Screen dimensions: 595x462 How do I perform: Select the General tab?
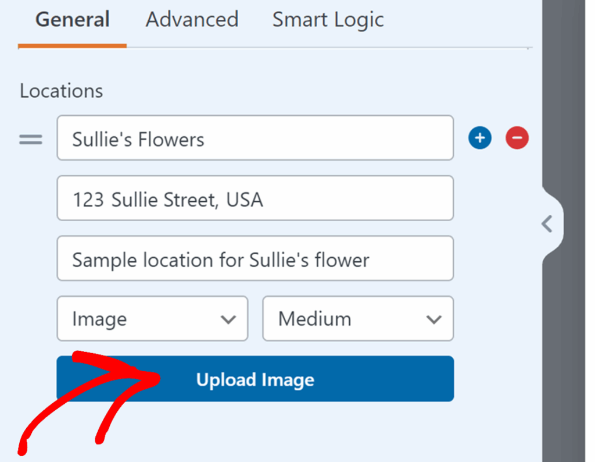click(72, 19)
